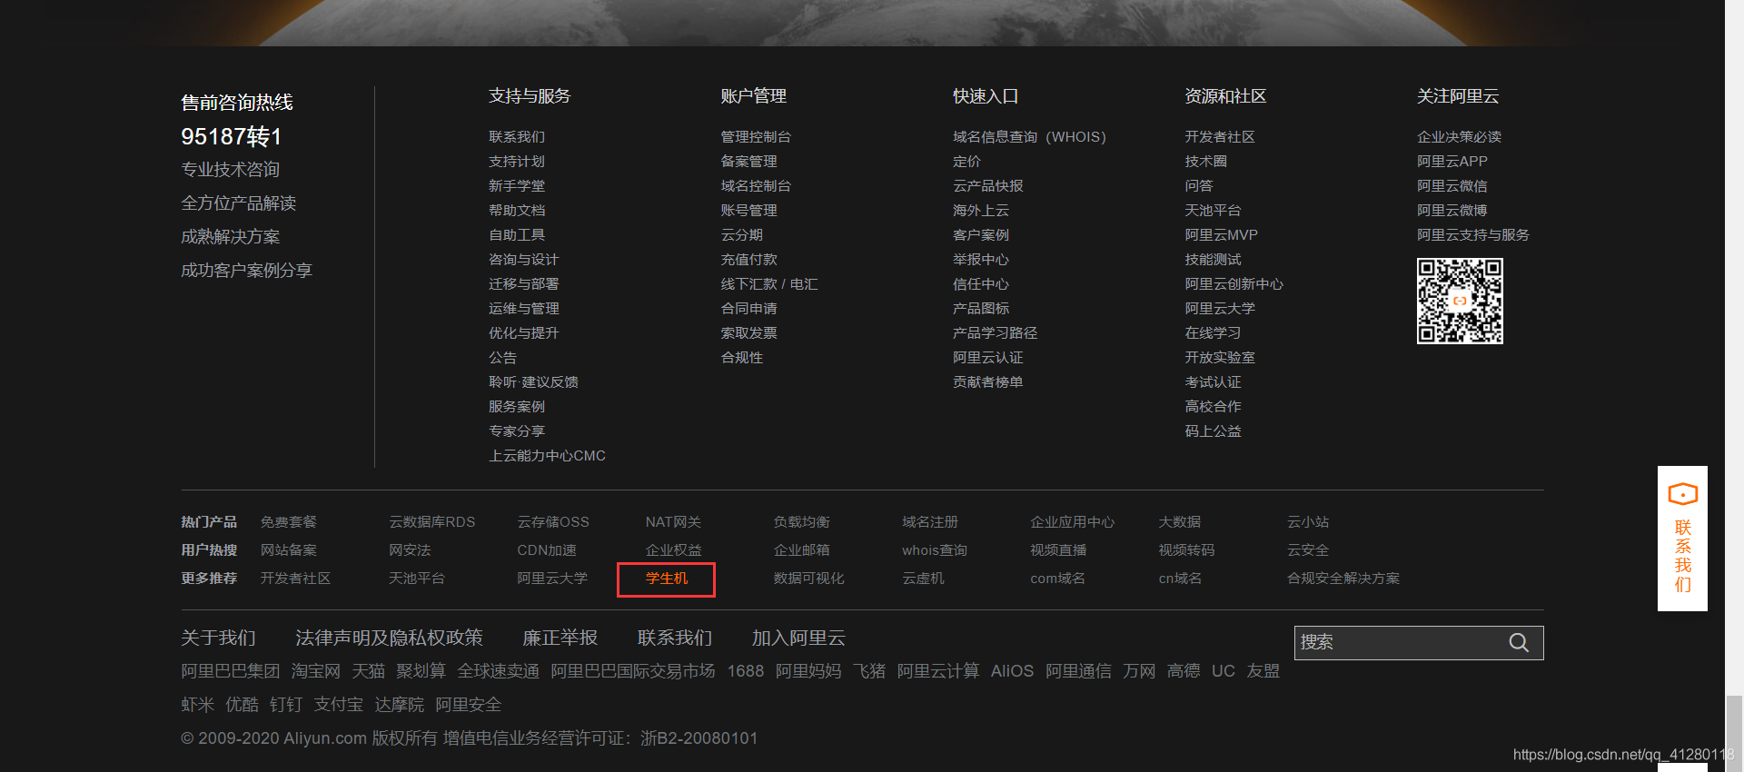Open 贡献者榜单 link
This screenshot has width=1744, height=772.
[988, 382]
